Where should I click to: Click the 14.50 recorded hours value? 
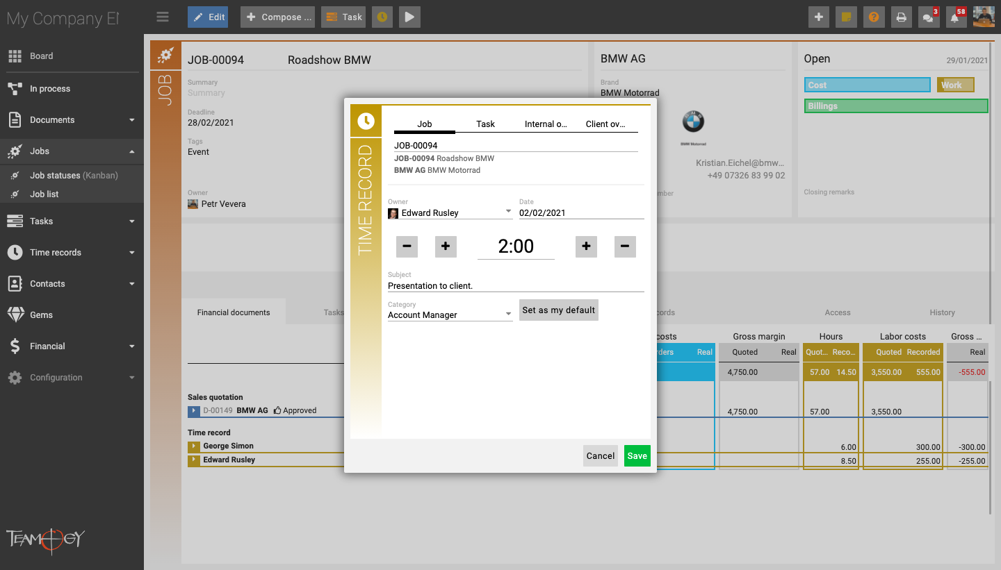pos(846,372)
